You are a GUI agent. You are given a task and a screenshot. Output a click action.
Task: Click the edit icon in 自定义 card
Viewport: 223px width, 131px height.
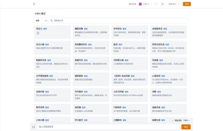coord(38,33)
